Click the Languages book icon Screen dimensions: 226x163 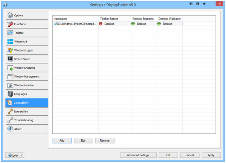10,94
